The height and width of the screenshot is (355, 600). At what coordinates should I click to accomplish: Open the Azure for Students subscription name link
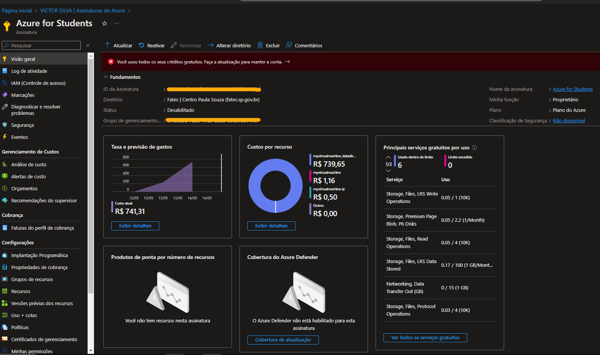pyautogui.click(x=573, y=89)
